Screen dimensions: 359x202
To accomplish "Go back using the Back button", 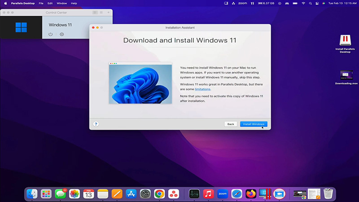I will point(231,124).
